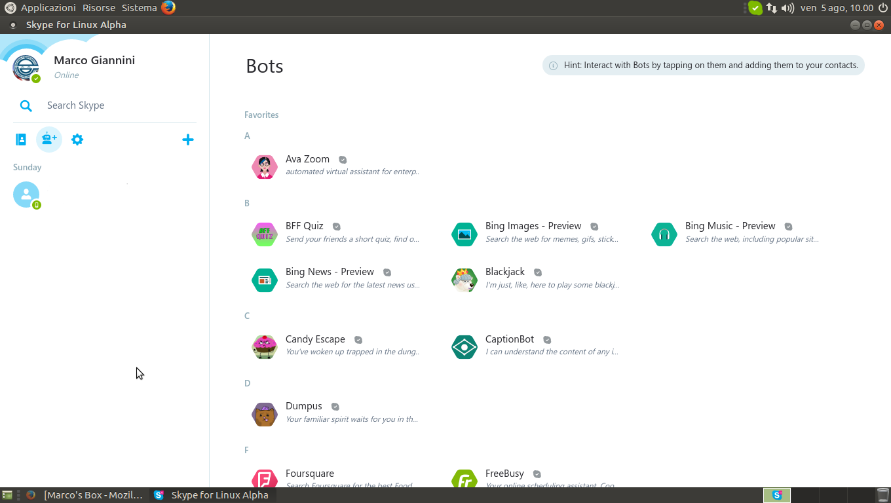The height and width of the screenshot is (503, 891).
Task: Click the Marco Giannini profile name
Action: pos(94,60)
